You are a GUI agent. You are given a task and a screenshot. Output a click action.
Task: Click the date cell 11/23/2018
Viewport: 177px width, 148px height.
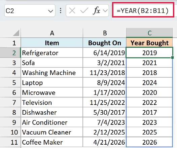pyautogui.click(x=105, y=73)
